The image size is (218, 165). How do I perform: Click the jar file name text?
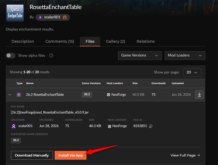tap(50, 112)
